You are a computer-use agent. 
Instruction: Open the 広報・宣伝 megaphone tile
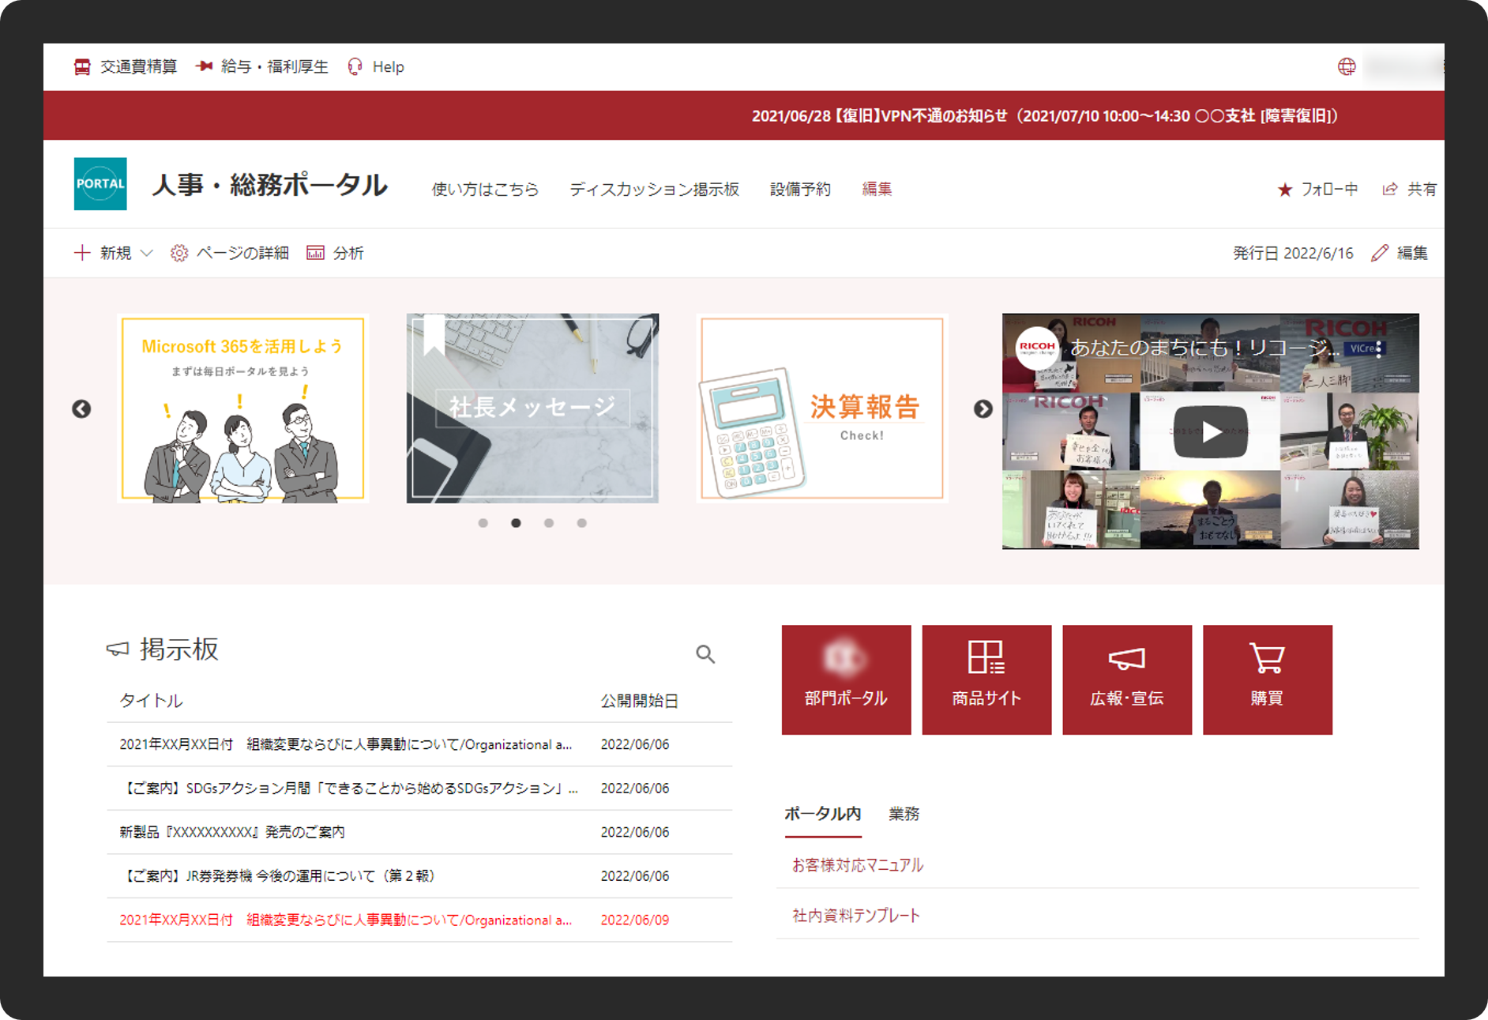coord(1126,679)
